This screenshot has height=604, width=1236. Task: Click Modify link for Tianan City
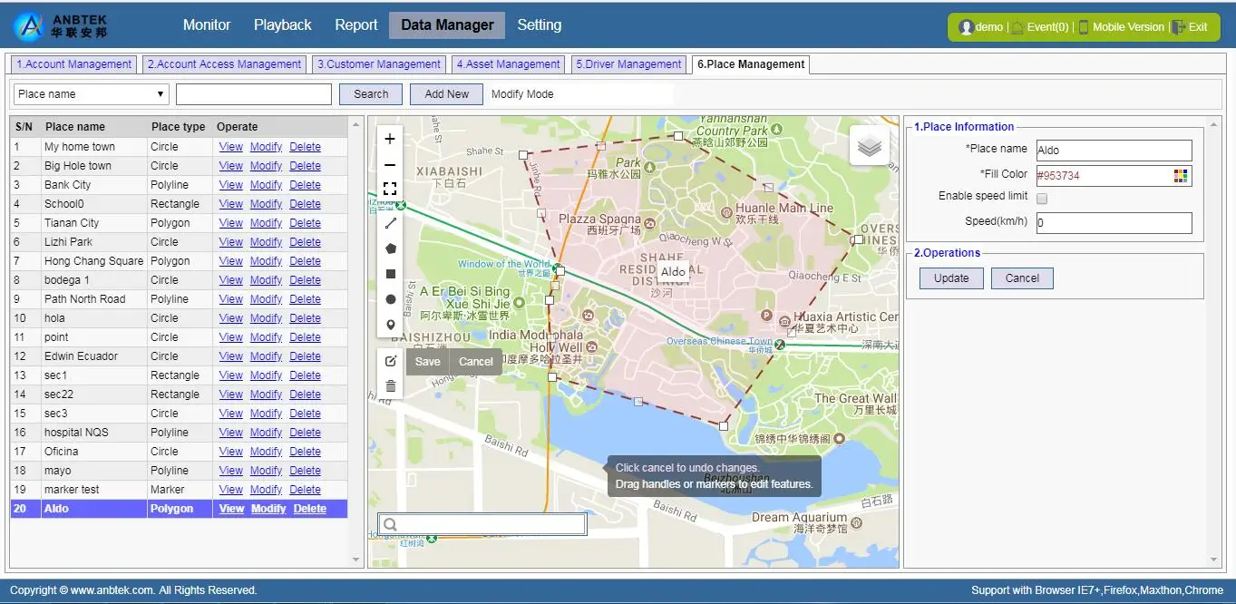pos(266,223)
